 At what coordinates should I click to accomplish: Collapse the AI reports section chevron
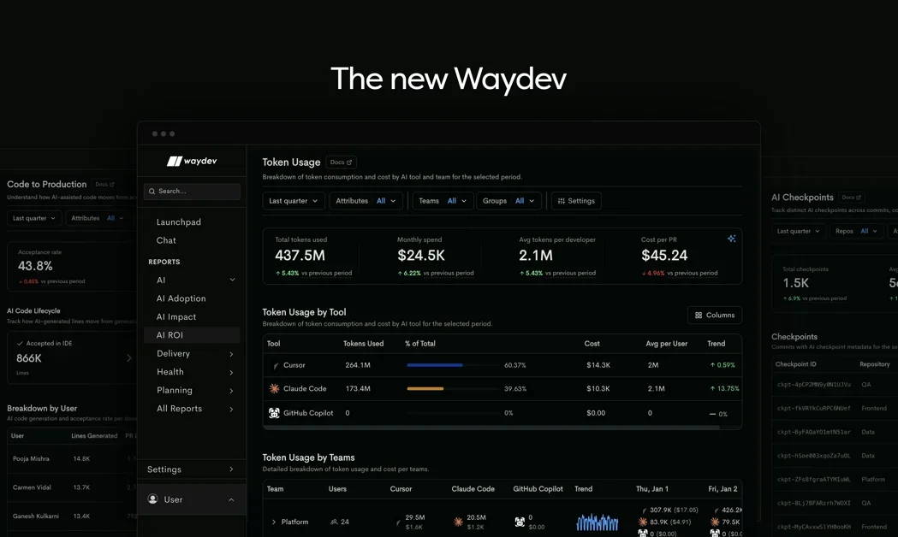232,280
